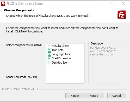Uncheck the Language files checkbox

pyautogui.click(x=49, y=54)
